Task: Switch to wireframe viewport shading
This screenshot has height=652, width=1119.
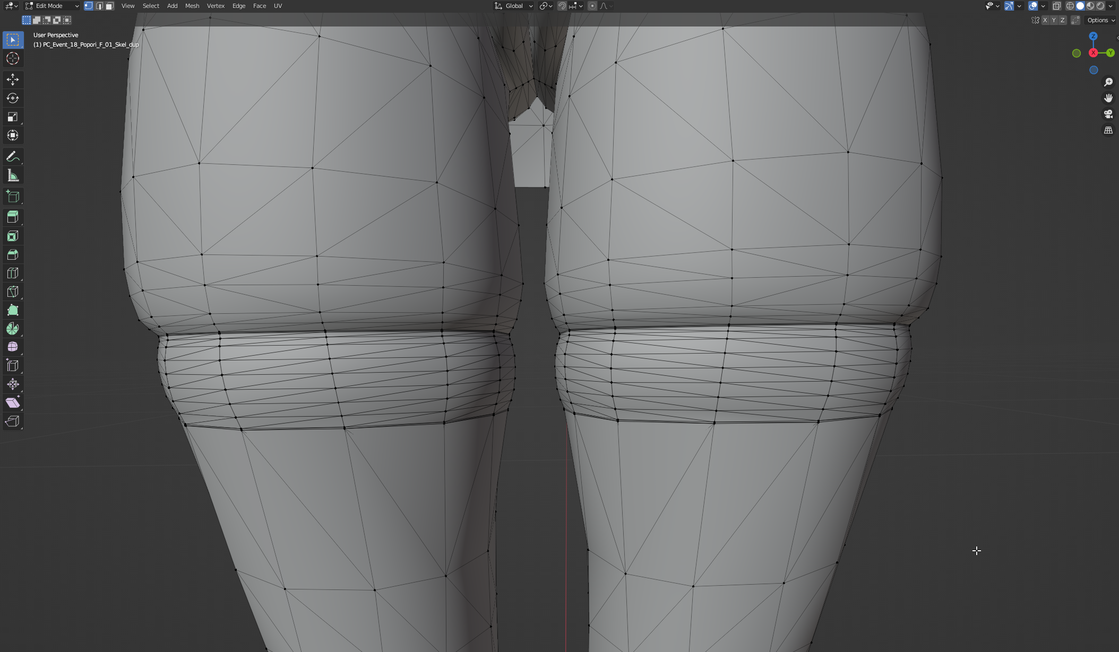Action: pos(1070,6)
